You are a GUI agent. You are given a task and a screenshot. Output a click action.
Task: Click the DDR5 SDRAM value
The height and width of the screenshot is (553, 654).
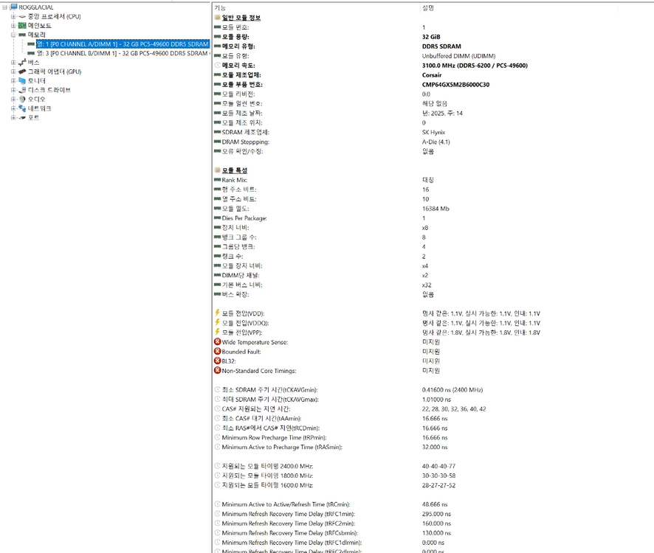point(441,46)
